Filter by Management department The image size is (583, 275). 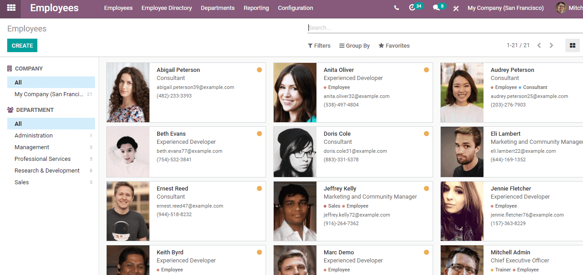point(51,147)
